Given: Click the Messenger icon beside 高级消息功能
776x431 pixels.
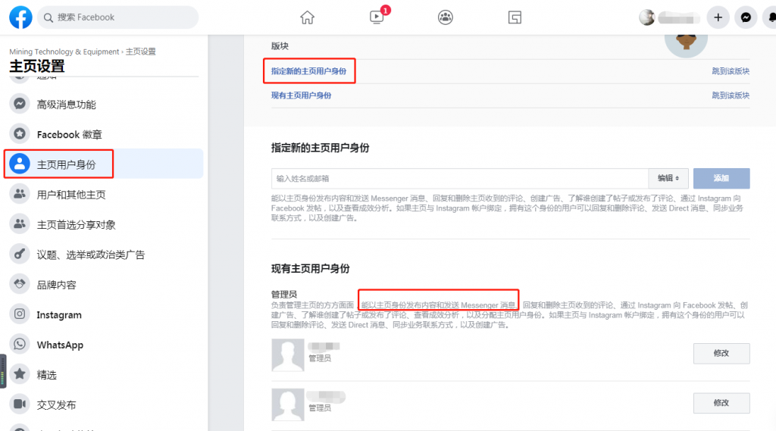Looking at the screenshot, I should [20, 104].
